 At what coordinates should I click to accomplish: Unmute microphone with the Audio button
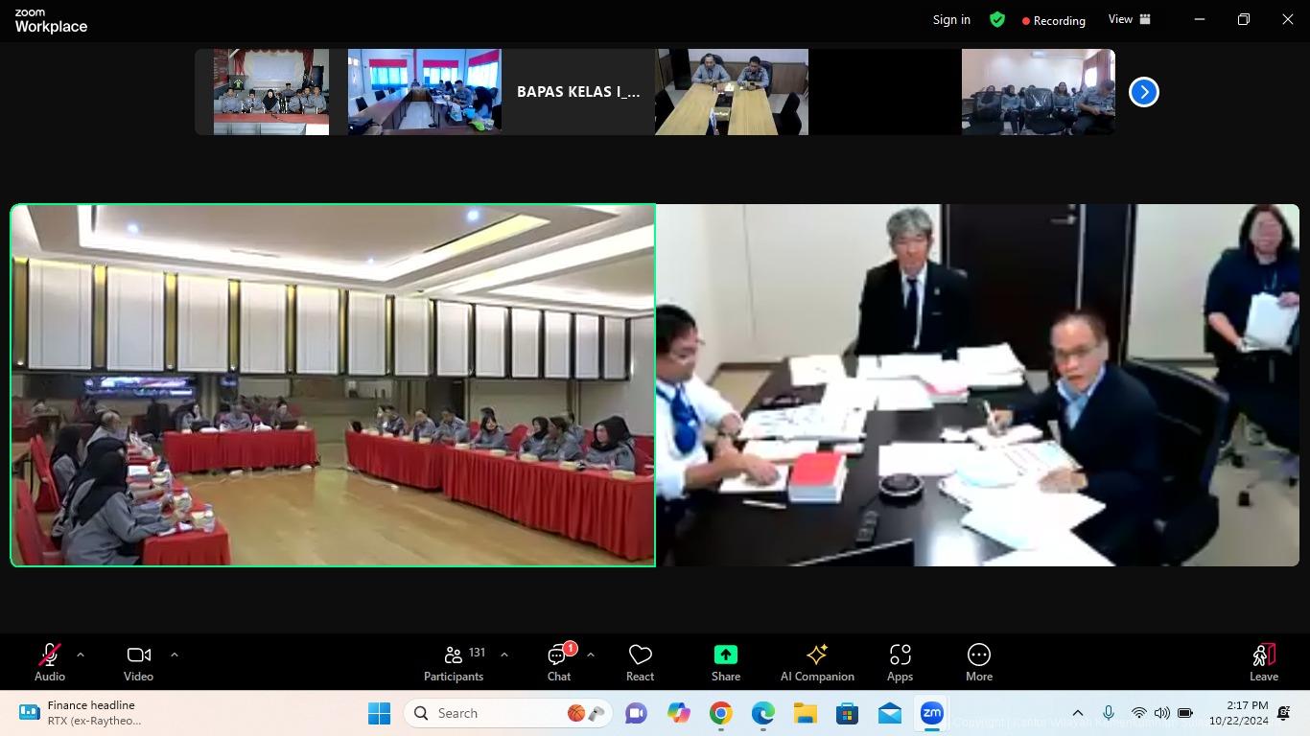click(x=50, y=662)
